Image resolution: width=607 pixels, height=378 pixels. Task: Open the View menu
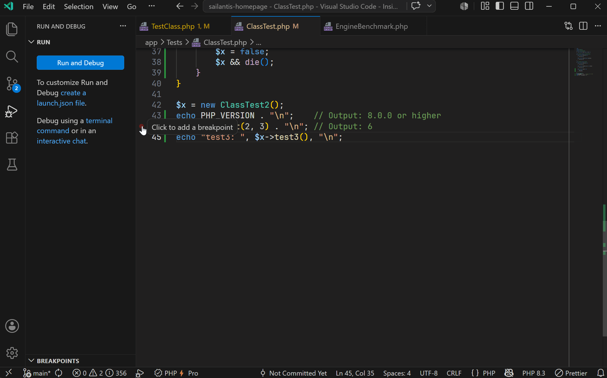pyautogui.click(x=110, y=6)
